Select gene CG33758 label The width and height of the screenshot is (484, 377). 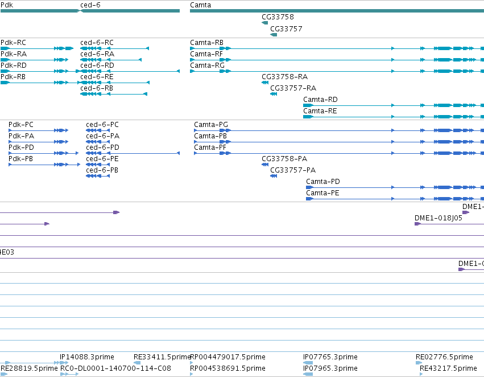tap(278, 17)
